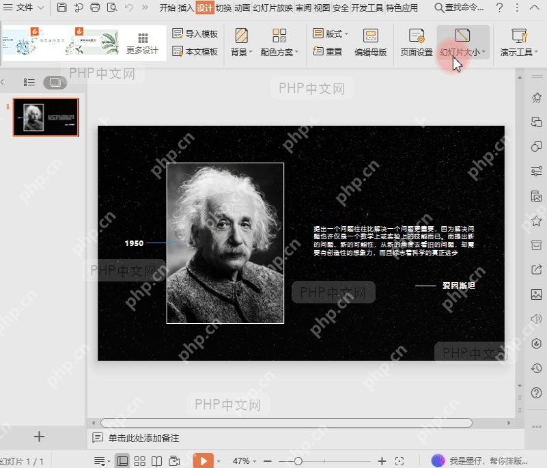Click the Save icon in quick toolbar

coord(61,7)
